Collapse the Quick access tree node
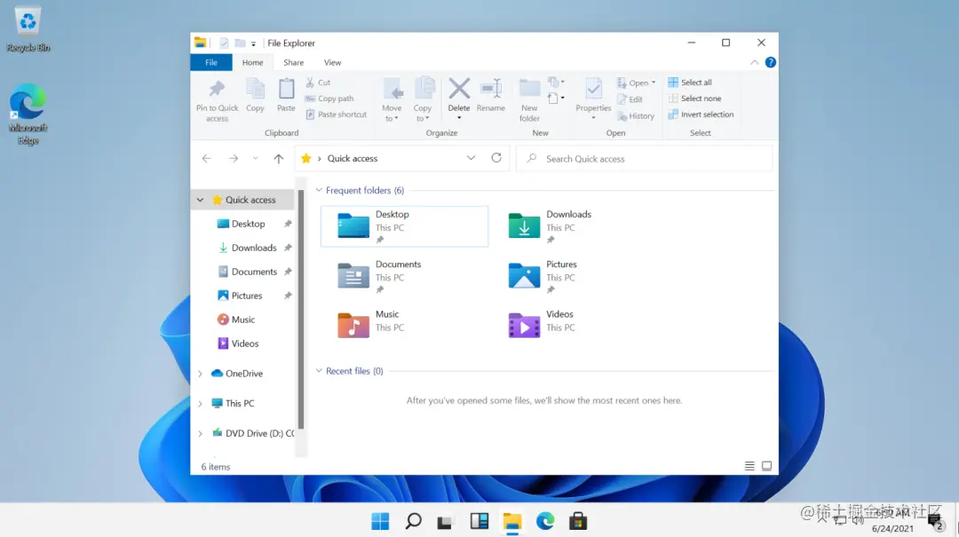The height and width of the screenshot is (537, 959). pos(200,200)
